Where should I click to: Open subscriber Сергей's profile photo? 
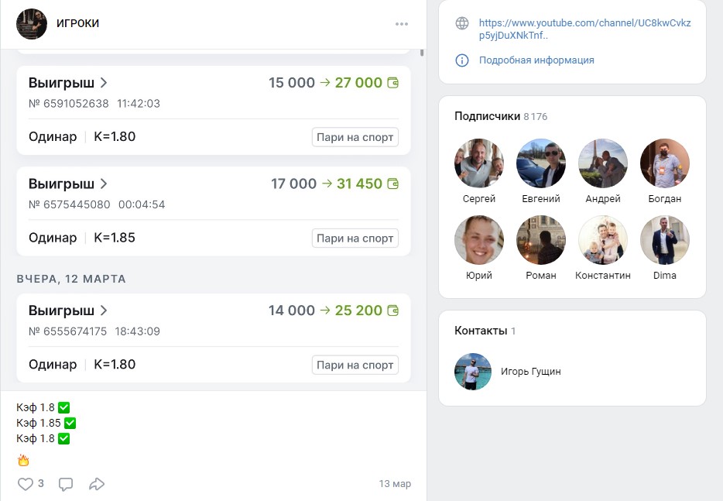point(479,163)
